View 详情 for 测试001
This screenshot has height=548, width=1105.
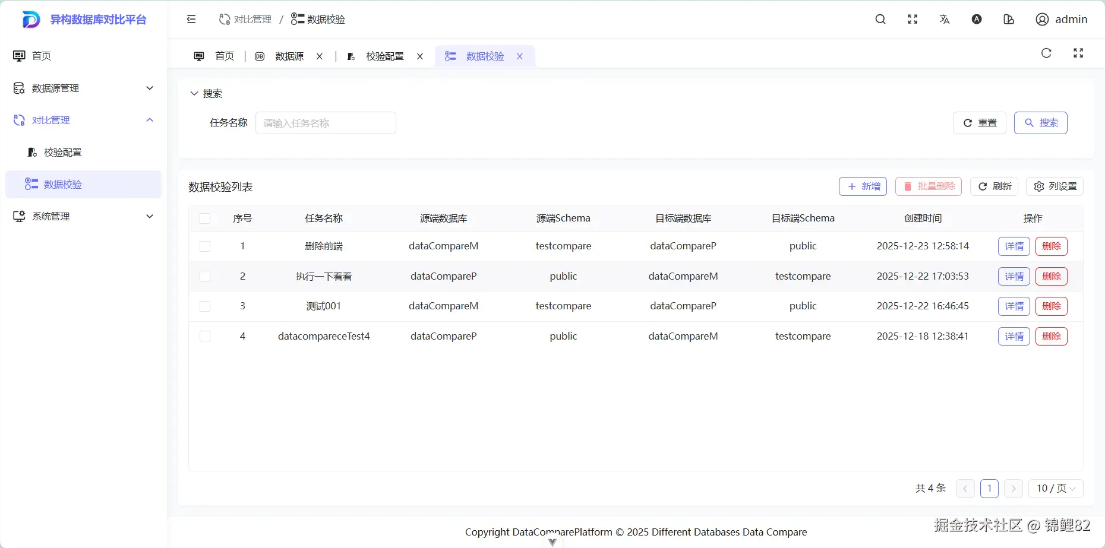tap(1014, 306)
